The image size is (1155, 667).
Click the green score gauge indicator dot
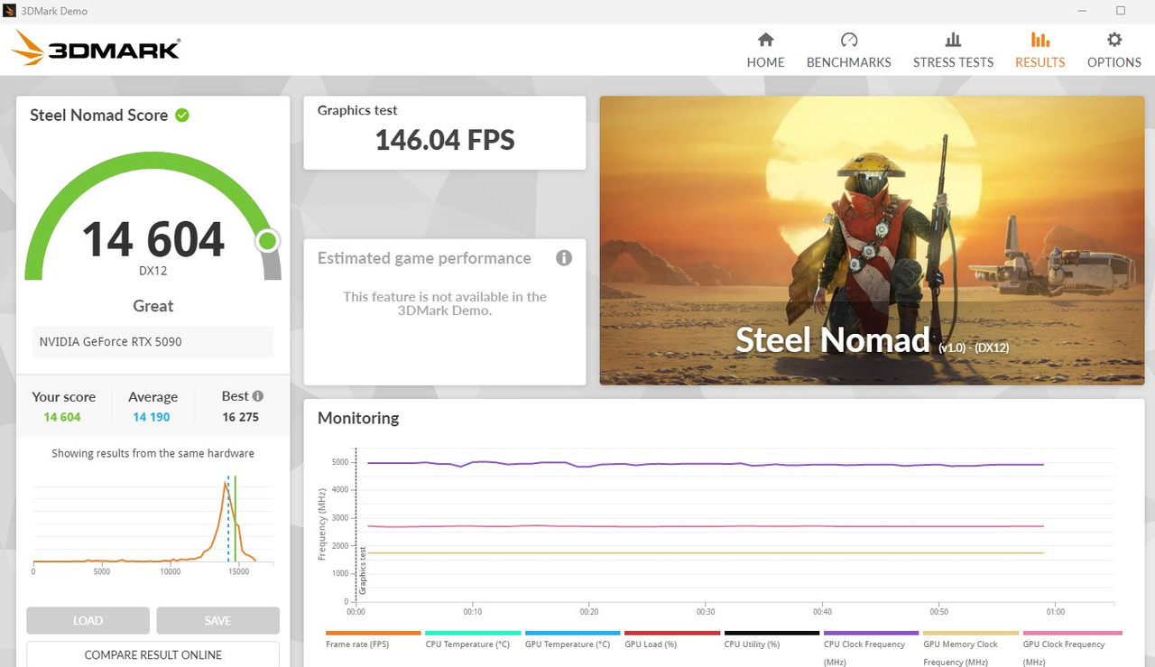pos(267,241)
